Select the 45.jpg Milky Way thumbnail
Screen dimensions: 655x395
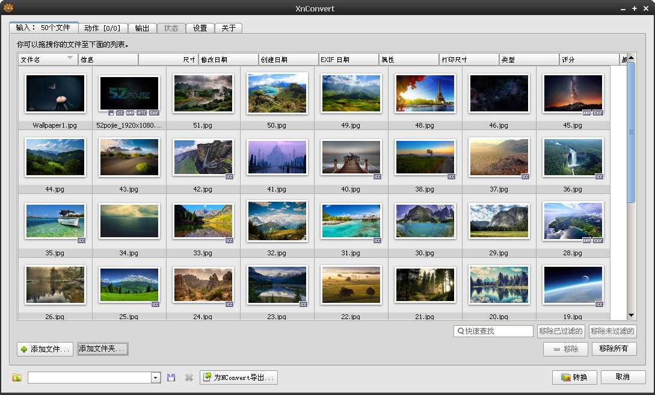tap(573, 93)
